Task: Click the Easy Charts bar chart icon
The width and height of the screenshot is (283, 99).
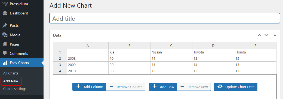Action: (5, 63)
